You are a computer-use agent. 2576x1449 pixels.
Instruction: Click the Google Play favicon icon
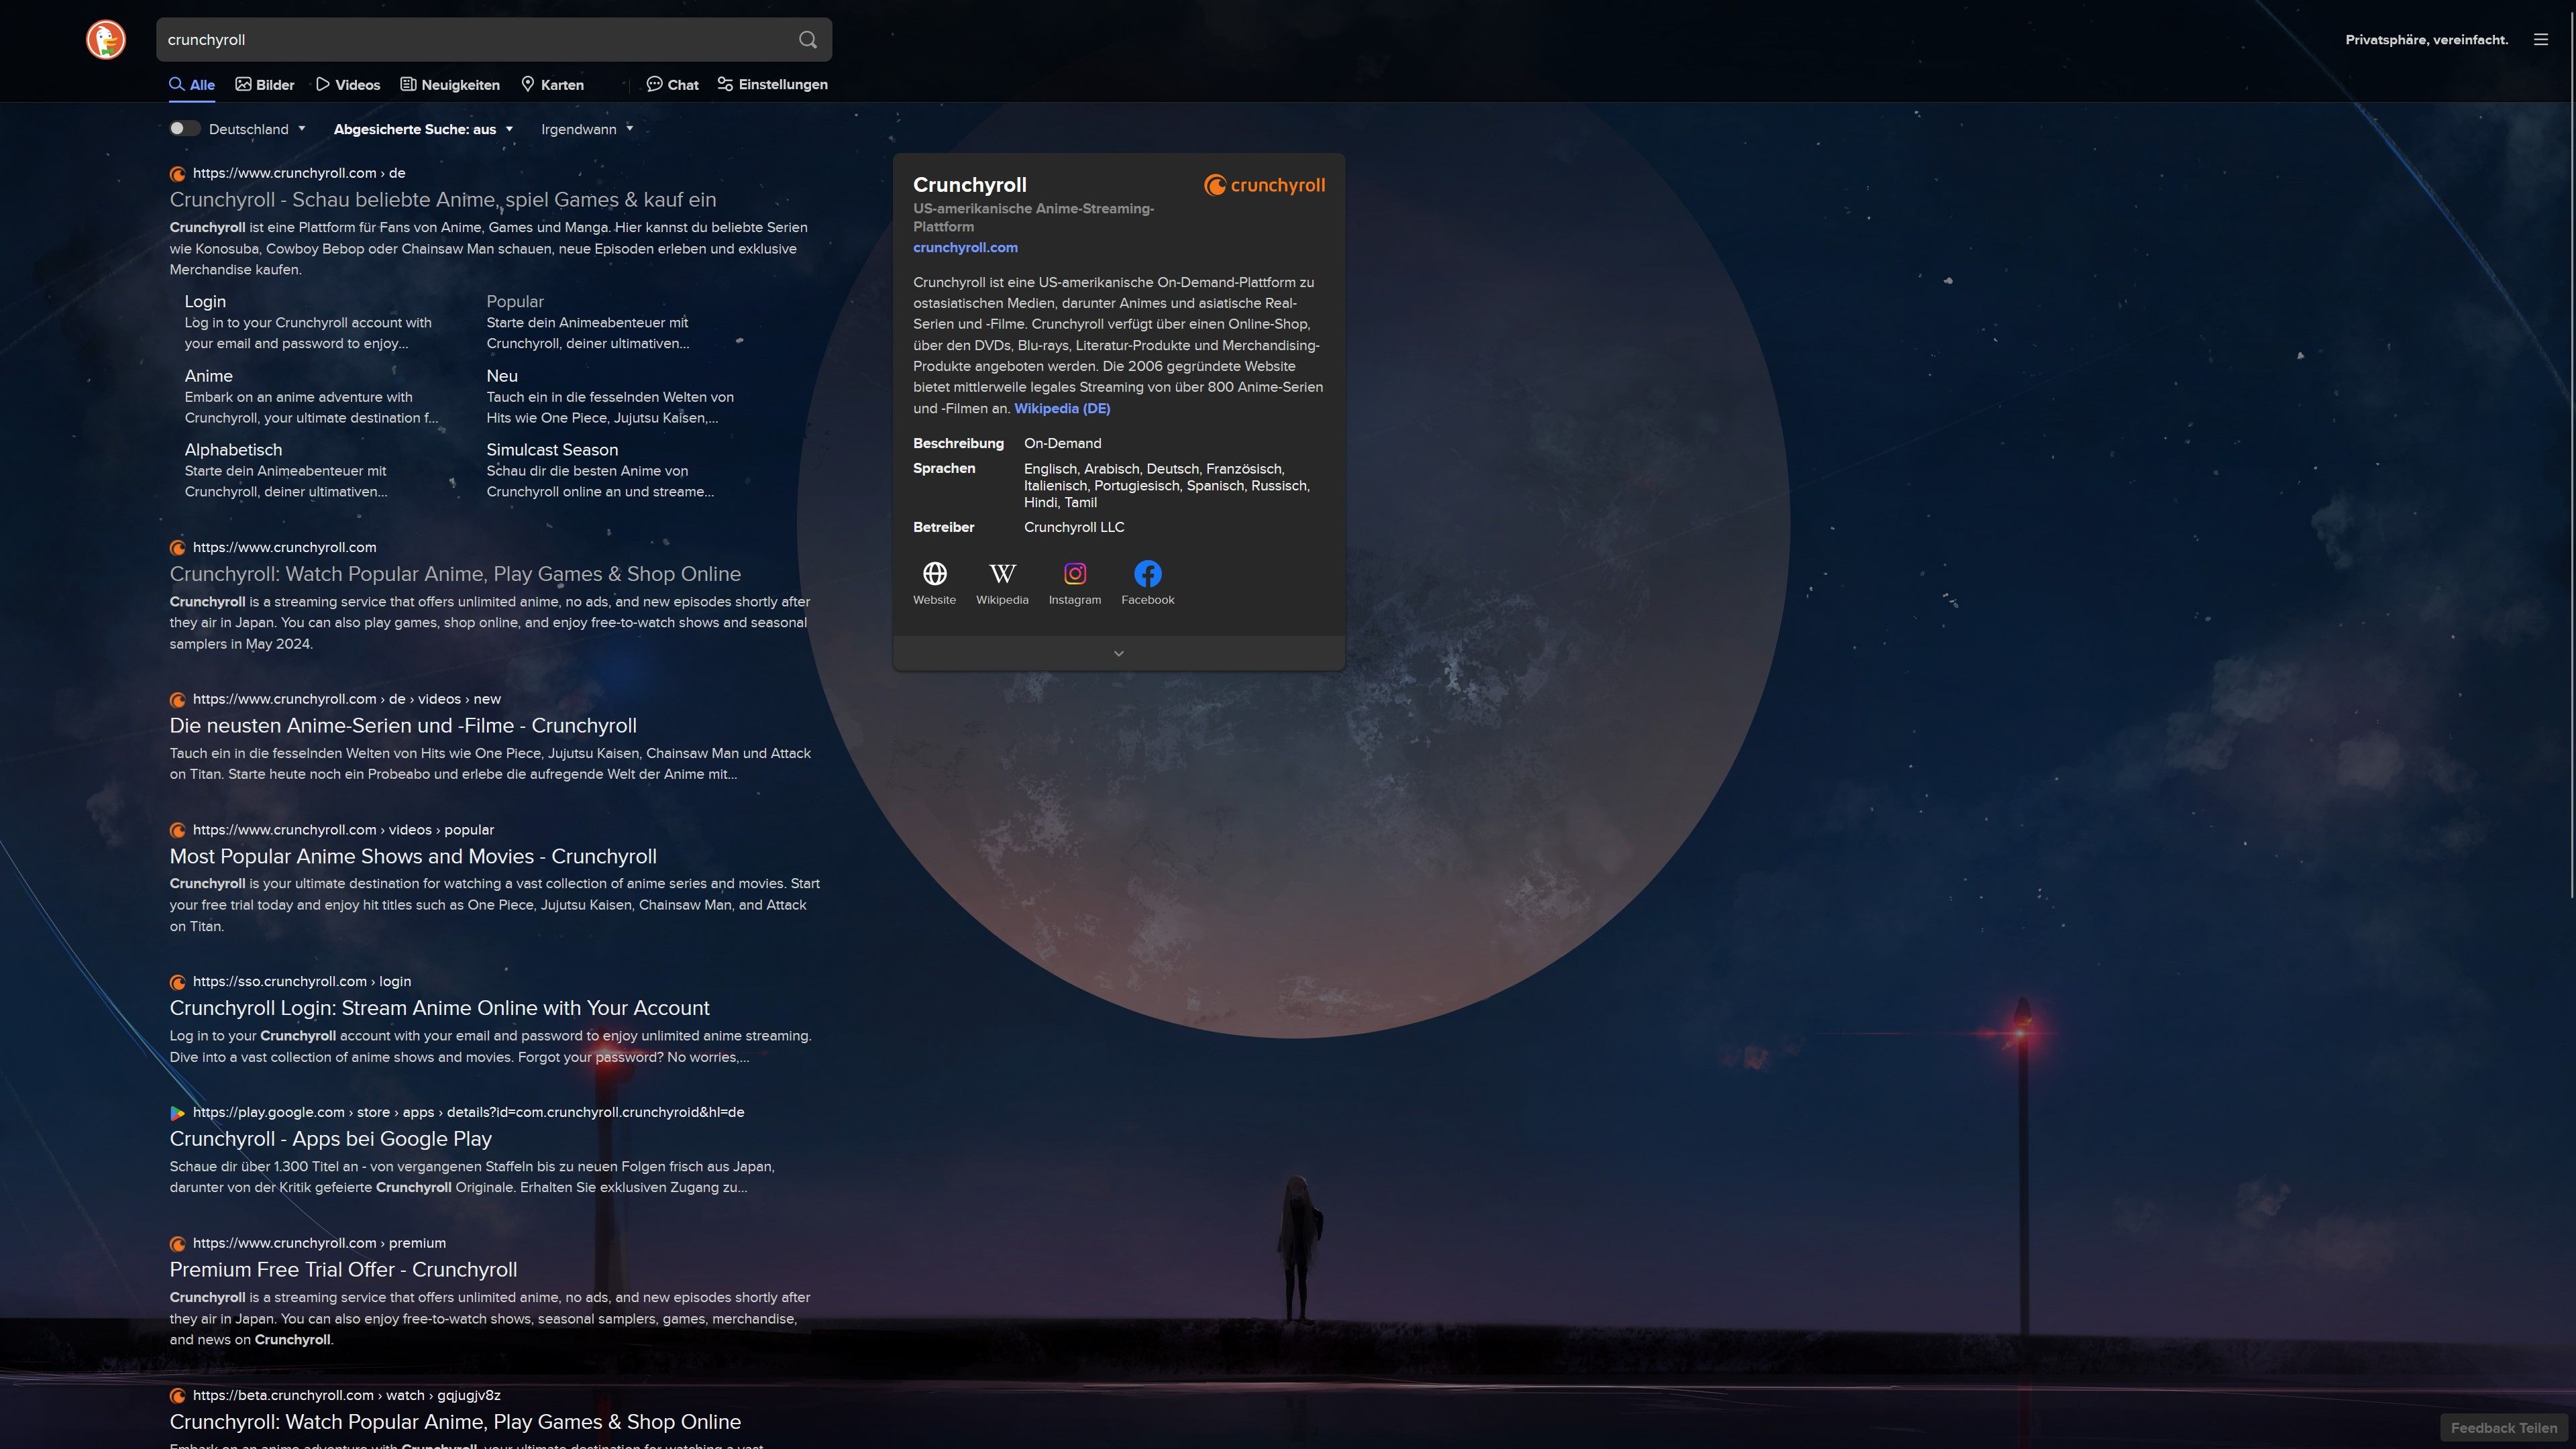pos(178,1113)
